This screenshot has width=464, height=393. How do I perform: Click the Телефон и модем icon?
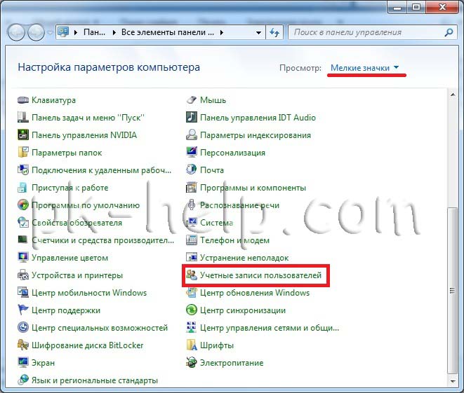192,240
